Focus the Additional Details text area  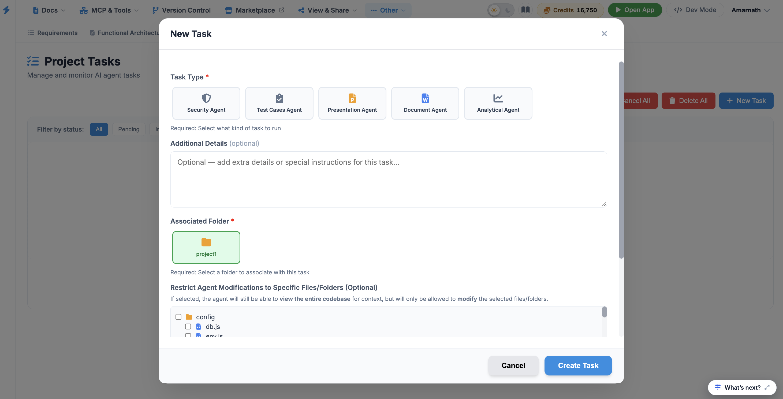tap(389, 179)
